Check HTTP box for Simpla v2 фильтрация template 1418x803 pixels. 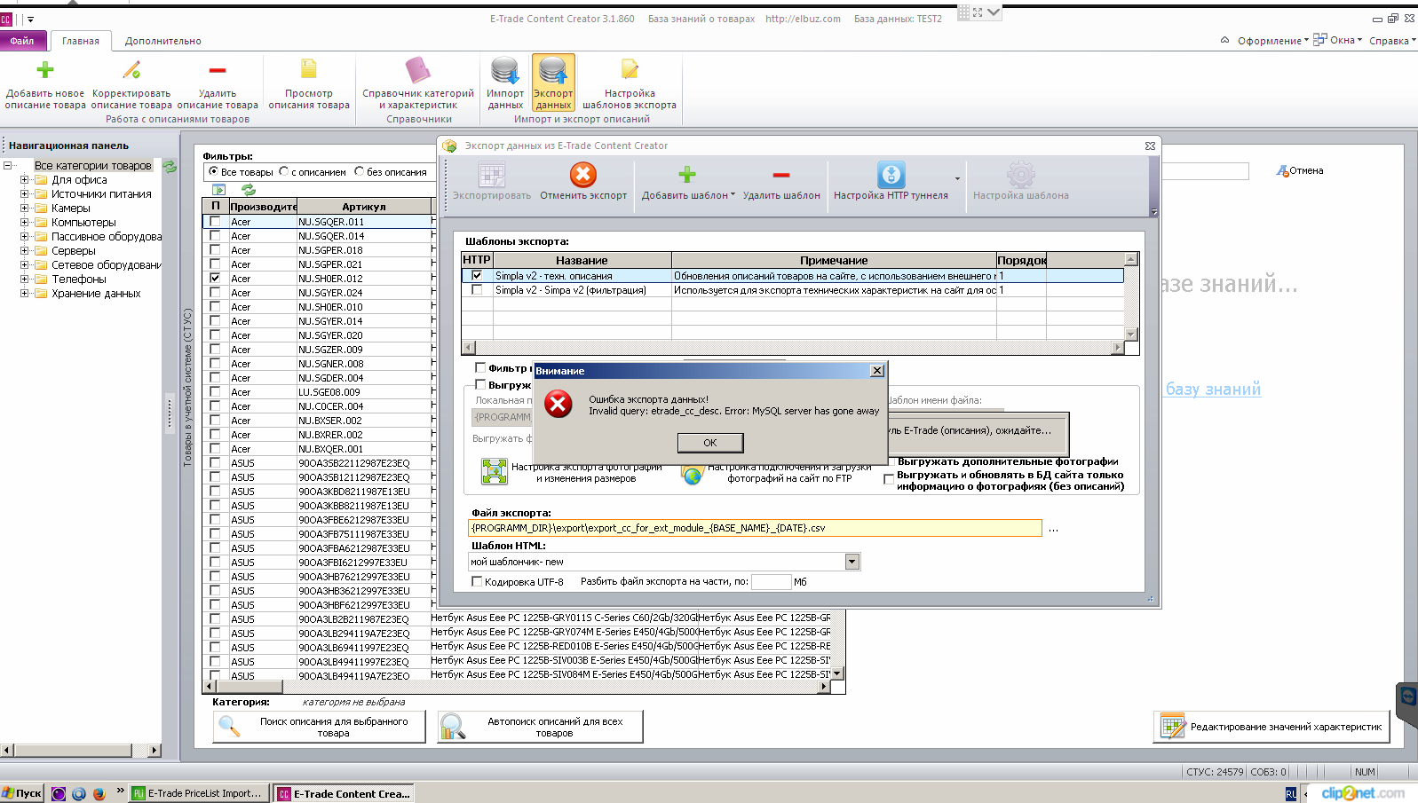pyautogui.click(x=478, y=290)
